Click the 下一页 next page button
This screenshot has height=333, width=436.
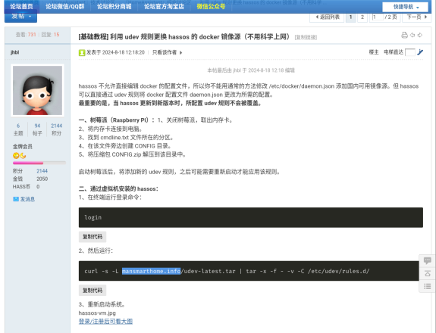coord(416,17)
